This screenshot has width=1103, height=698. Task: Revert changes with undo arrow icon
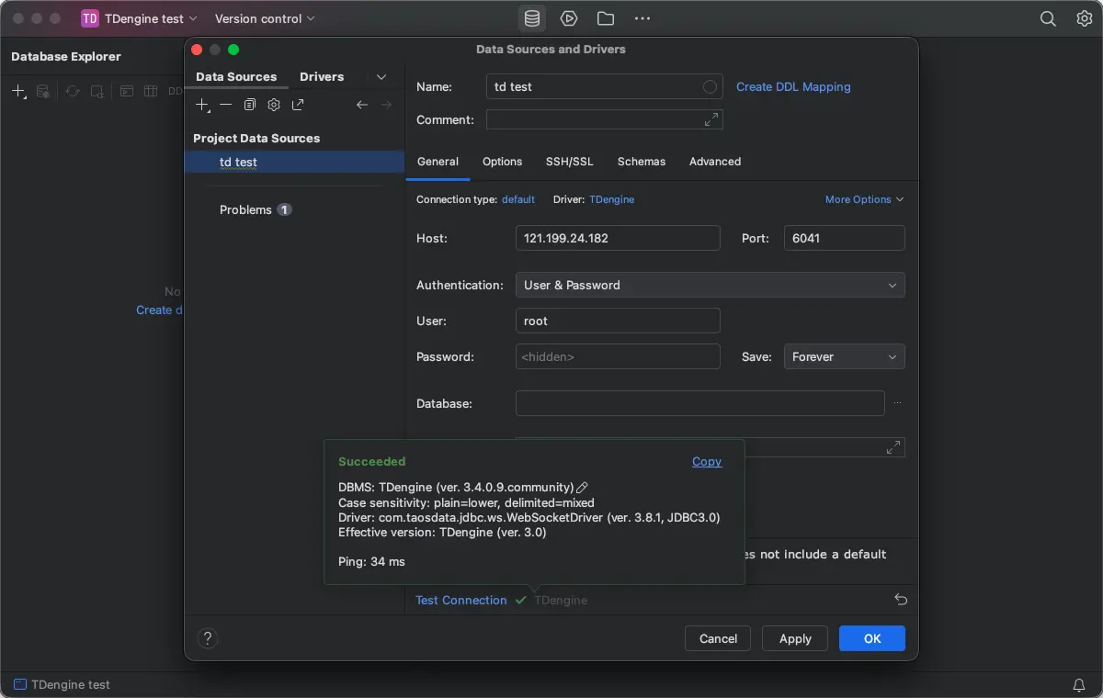click(x=901, y=600)
